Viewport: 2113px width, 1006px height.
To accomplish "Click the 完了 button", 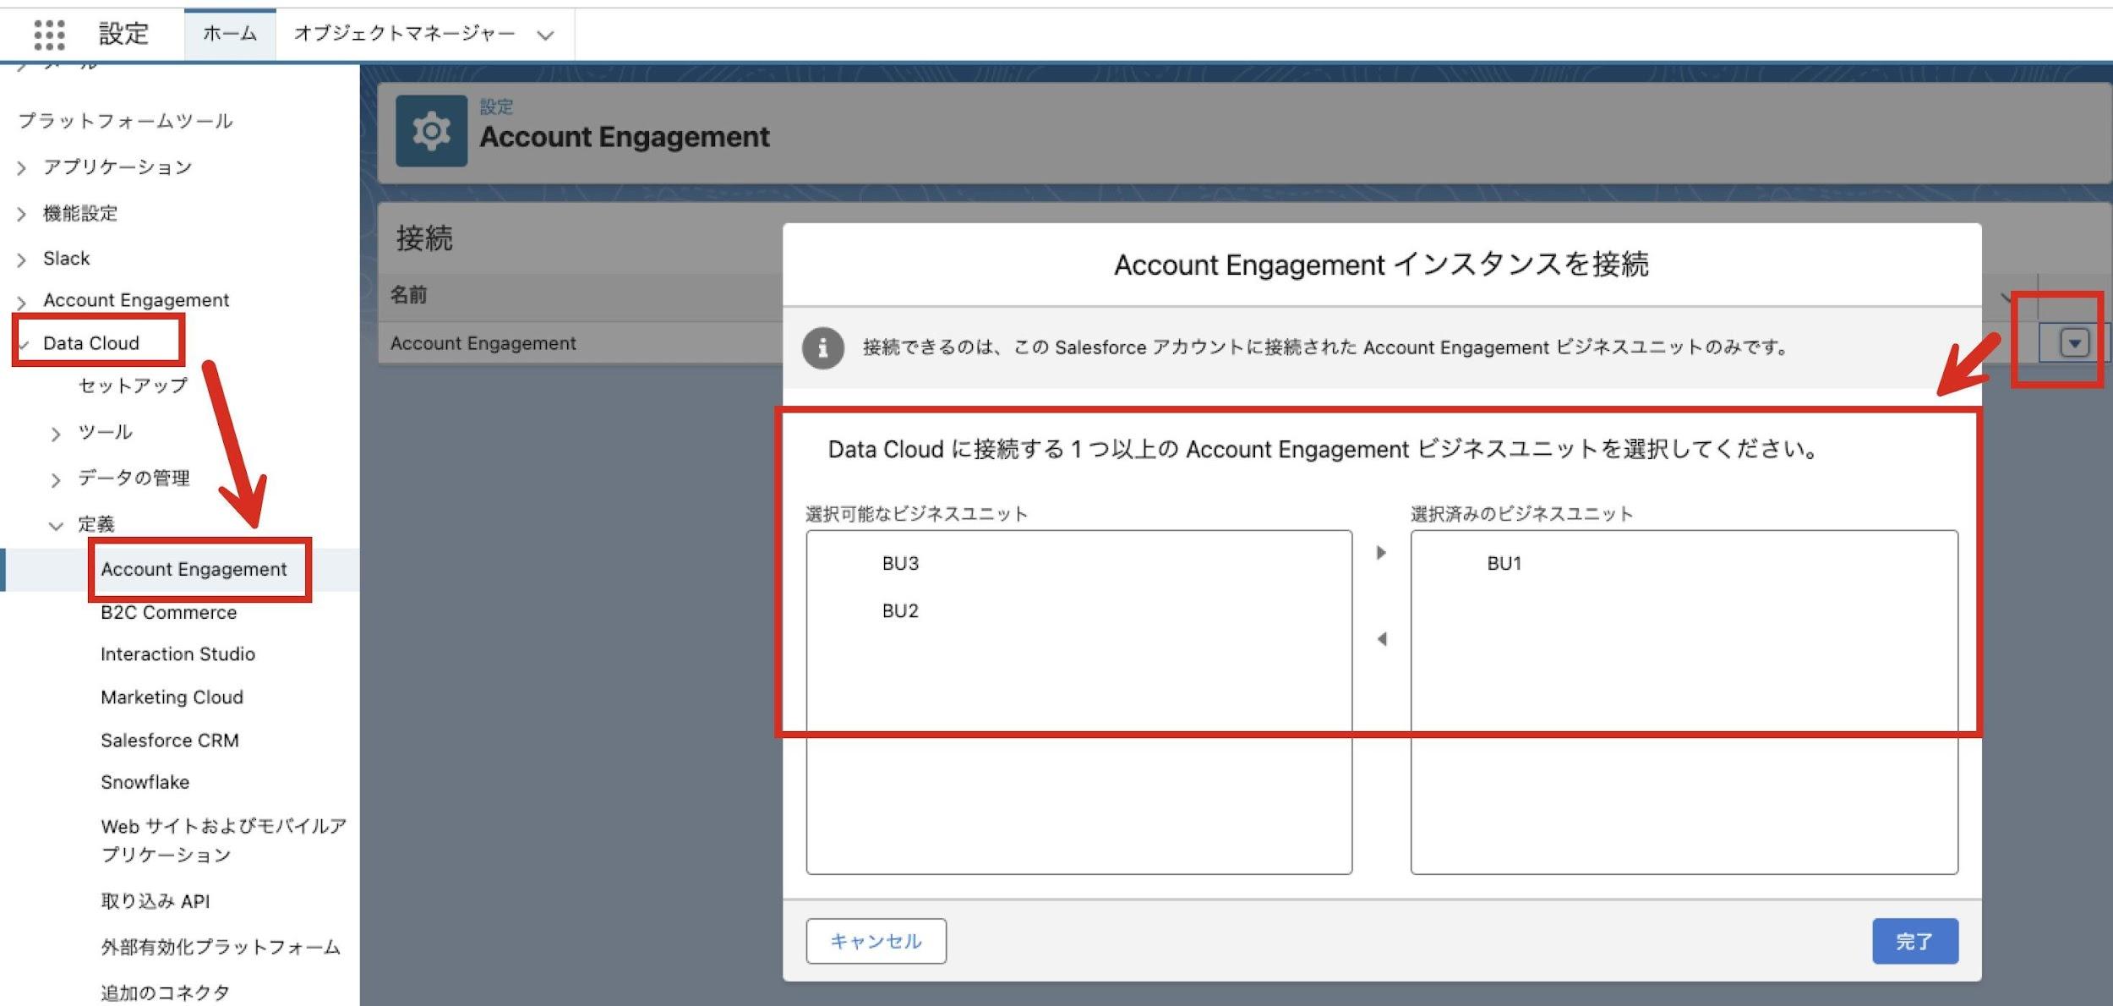I will pyautogui.click(x=1914, y=941).
